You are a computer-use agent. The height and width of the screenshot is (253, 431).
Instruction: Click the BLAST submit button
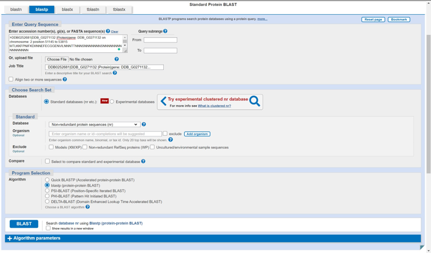pos(24,224)
